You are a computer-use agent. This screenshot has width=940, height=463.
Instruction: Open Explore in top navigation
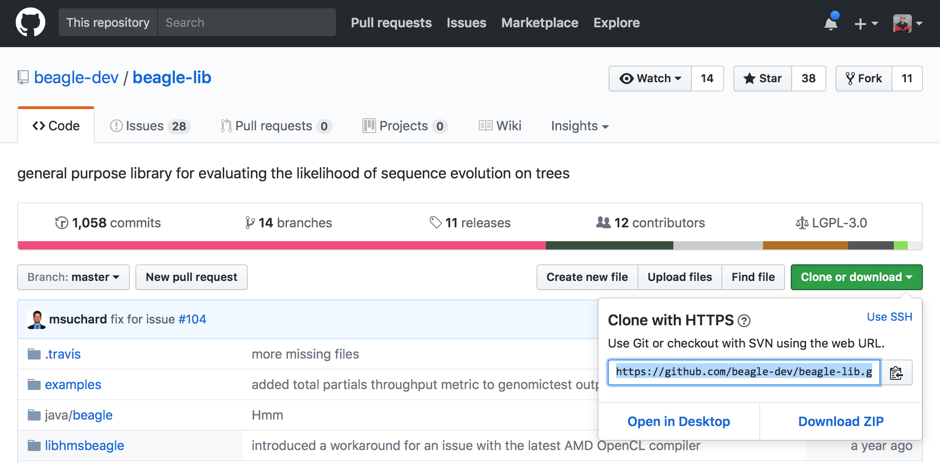click(616, 23)
